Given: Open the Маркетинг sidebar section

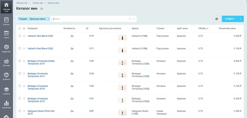Looking at the screenshot, I should [x=6, y=48].
